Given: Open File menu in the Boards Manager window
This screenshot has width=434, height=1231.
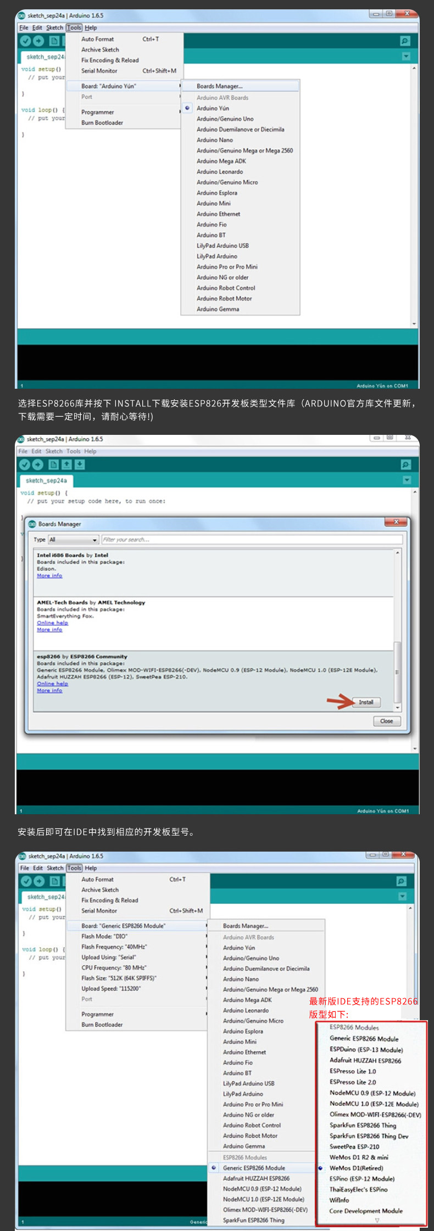Looking at the screenshot, I should (x=23, y=451).
